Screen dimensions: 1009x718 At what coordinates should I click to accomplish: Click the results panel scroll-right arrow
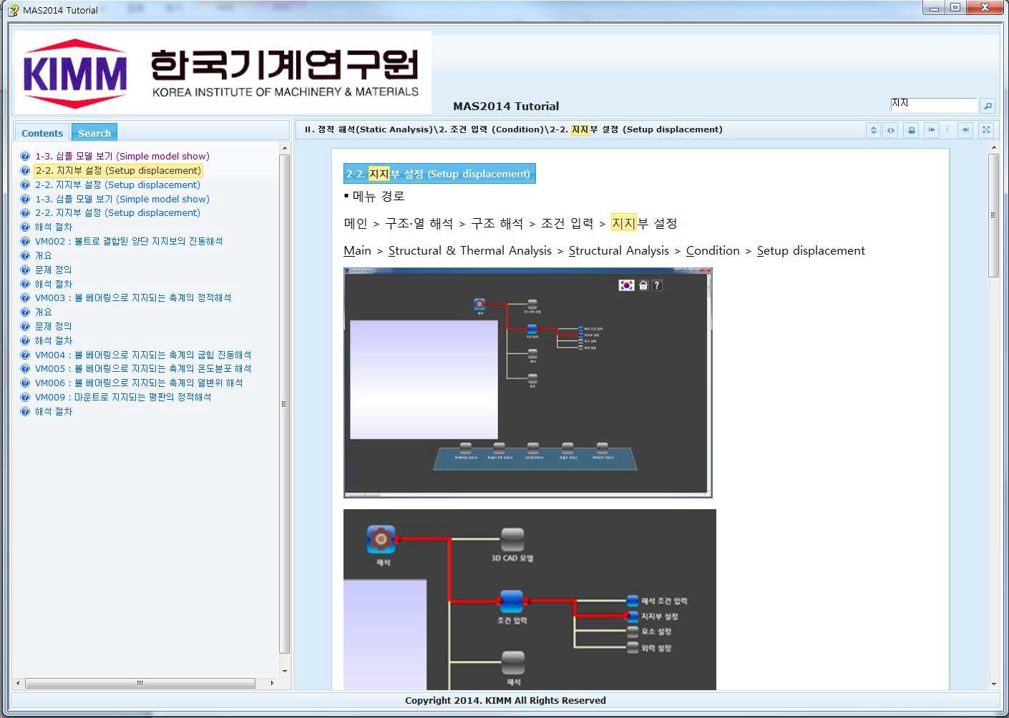tap(272, 683)
